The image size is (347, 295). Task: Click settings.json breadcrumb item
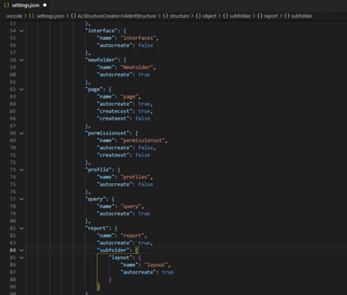[50, 16]
